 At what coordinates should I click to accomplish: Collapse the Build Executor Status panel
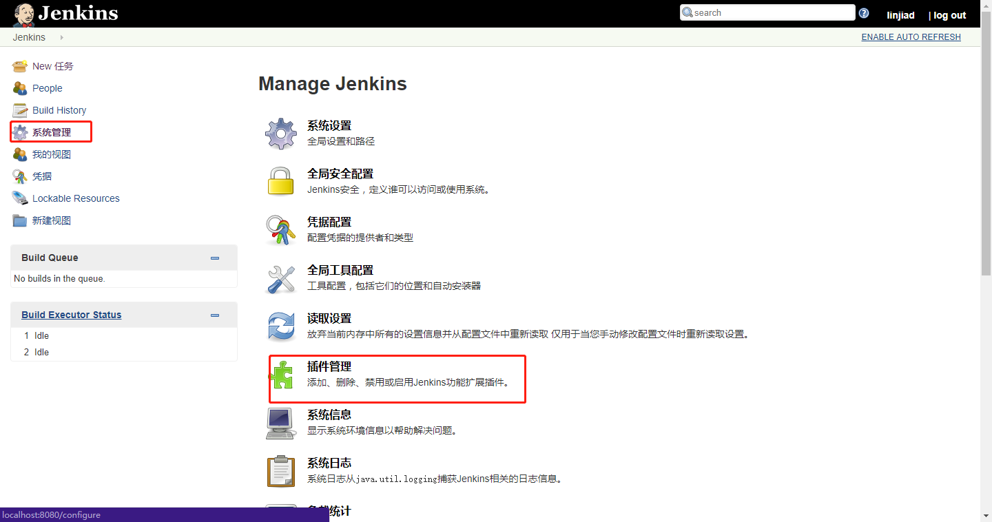click(x=215, y=315)
